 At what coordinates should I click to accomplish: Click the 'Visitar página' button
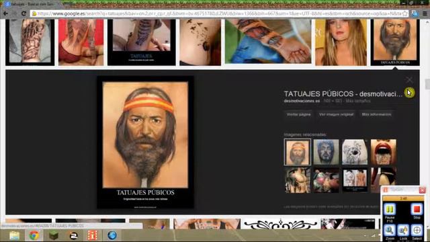click(x=298, y=114)
